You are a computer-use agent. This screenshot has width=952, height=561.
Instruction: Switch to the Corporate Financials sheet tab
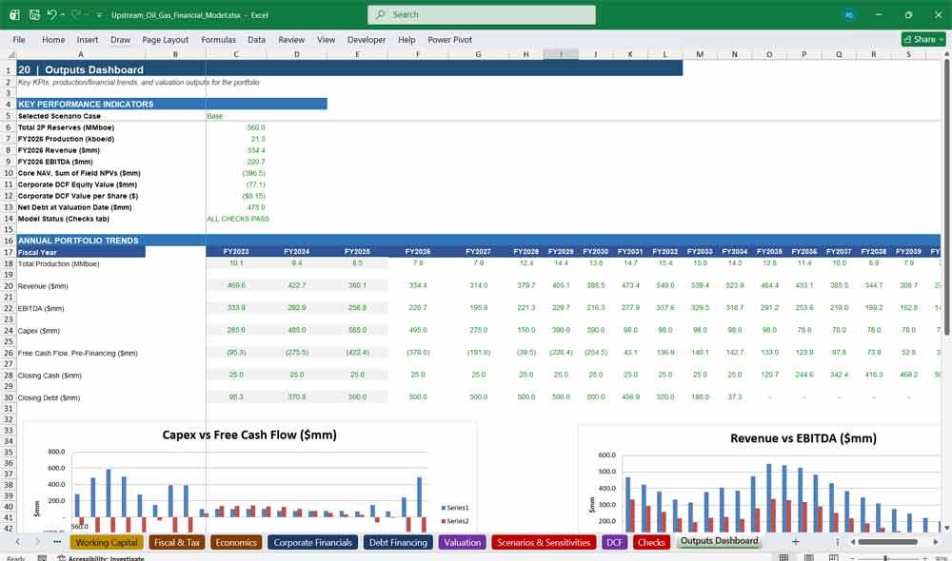[312, 542]
